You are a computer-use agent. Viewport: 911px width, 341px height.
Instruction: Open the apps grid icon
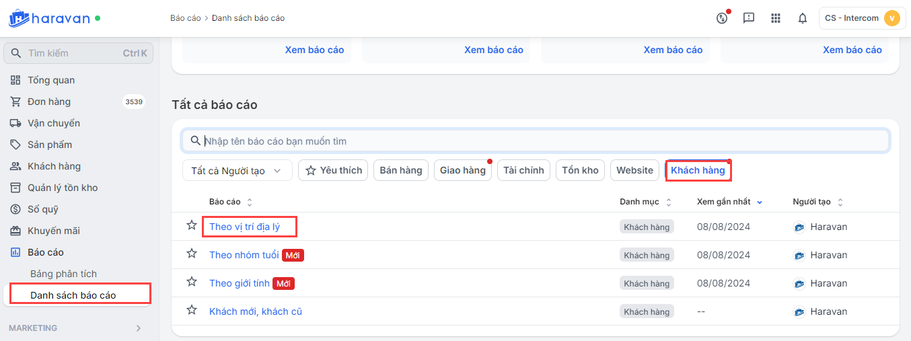(x=776, y=18)
